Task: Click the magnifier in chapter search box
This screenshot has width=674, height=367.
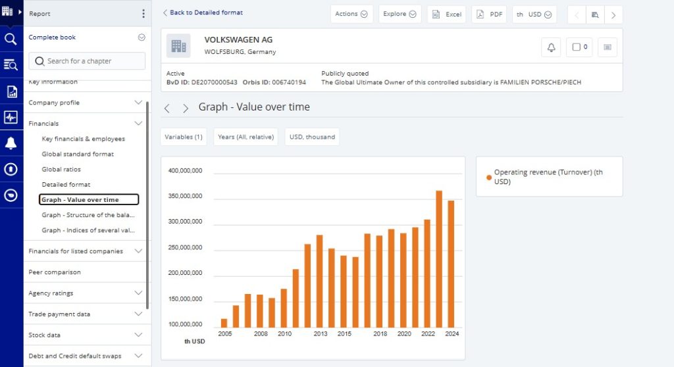Action: coord(39,61)
